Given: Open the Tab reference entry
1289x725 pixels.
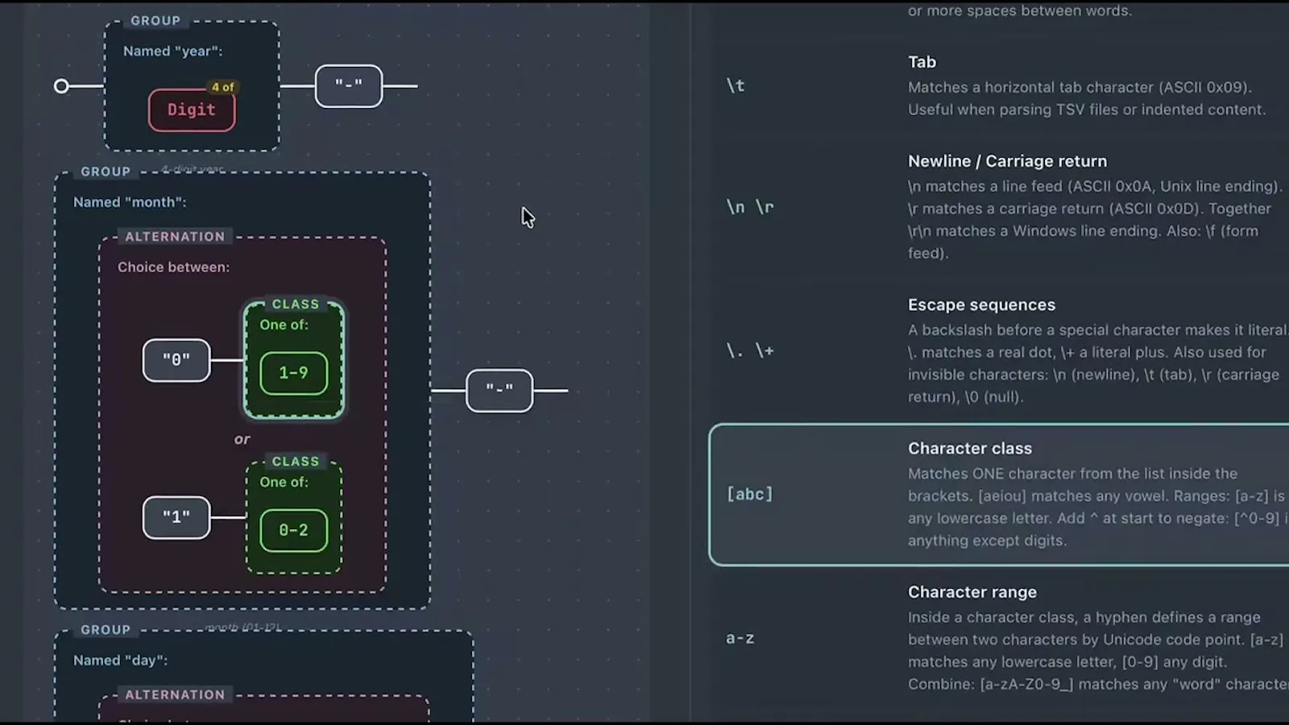Looking at the screenshot, I should tap(999, 85).
